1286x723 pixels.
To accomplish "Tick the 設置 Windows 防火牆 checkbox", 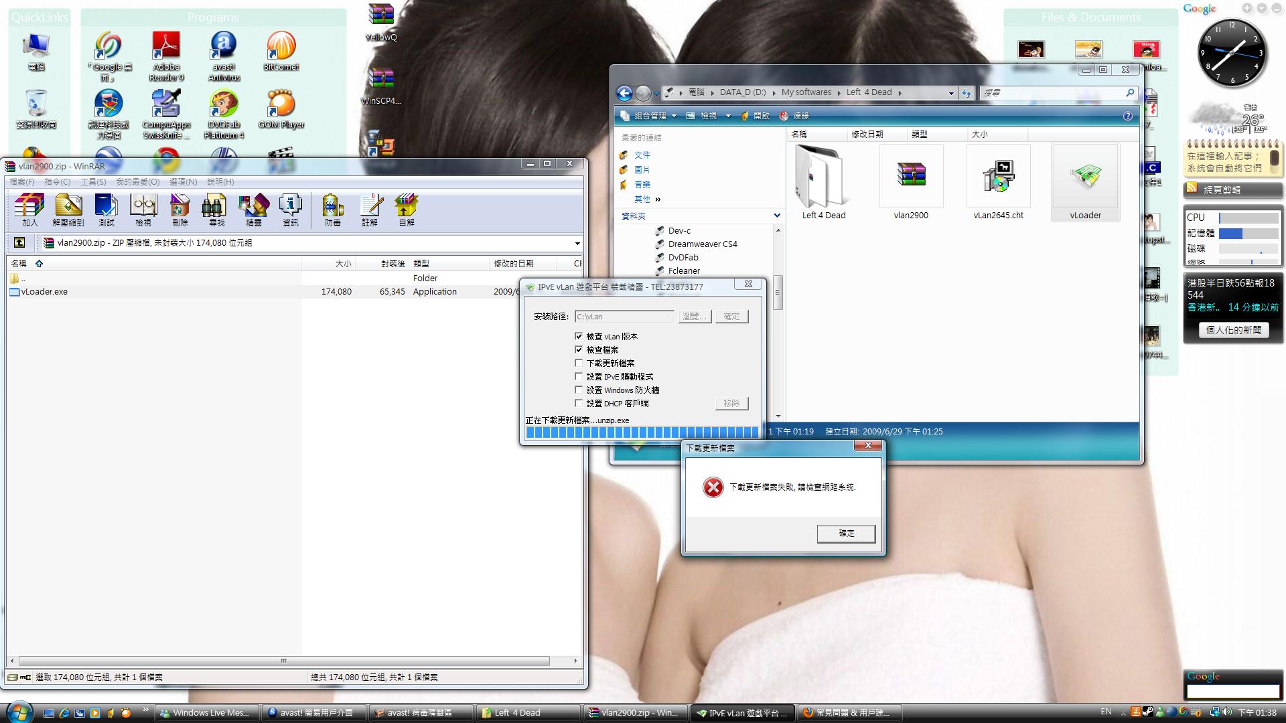I will click(579, 390).
